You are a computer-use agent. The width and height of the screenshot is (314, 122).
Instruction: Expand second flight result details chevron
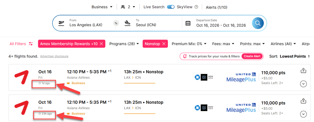point(303,114)
